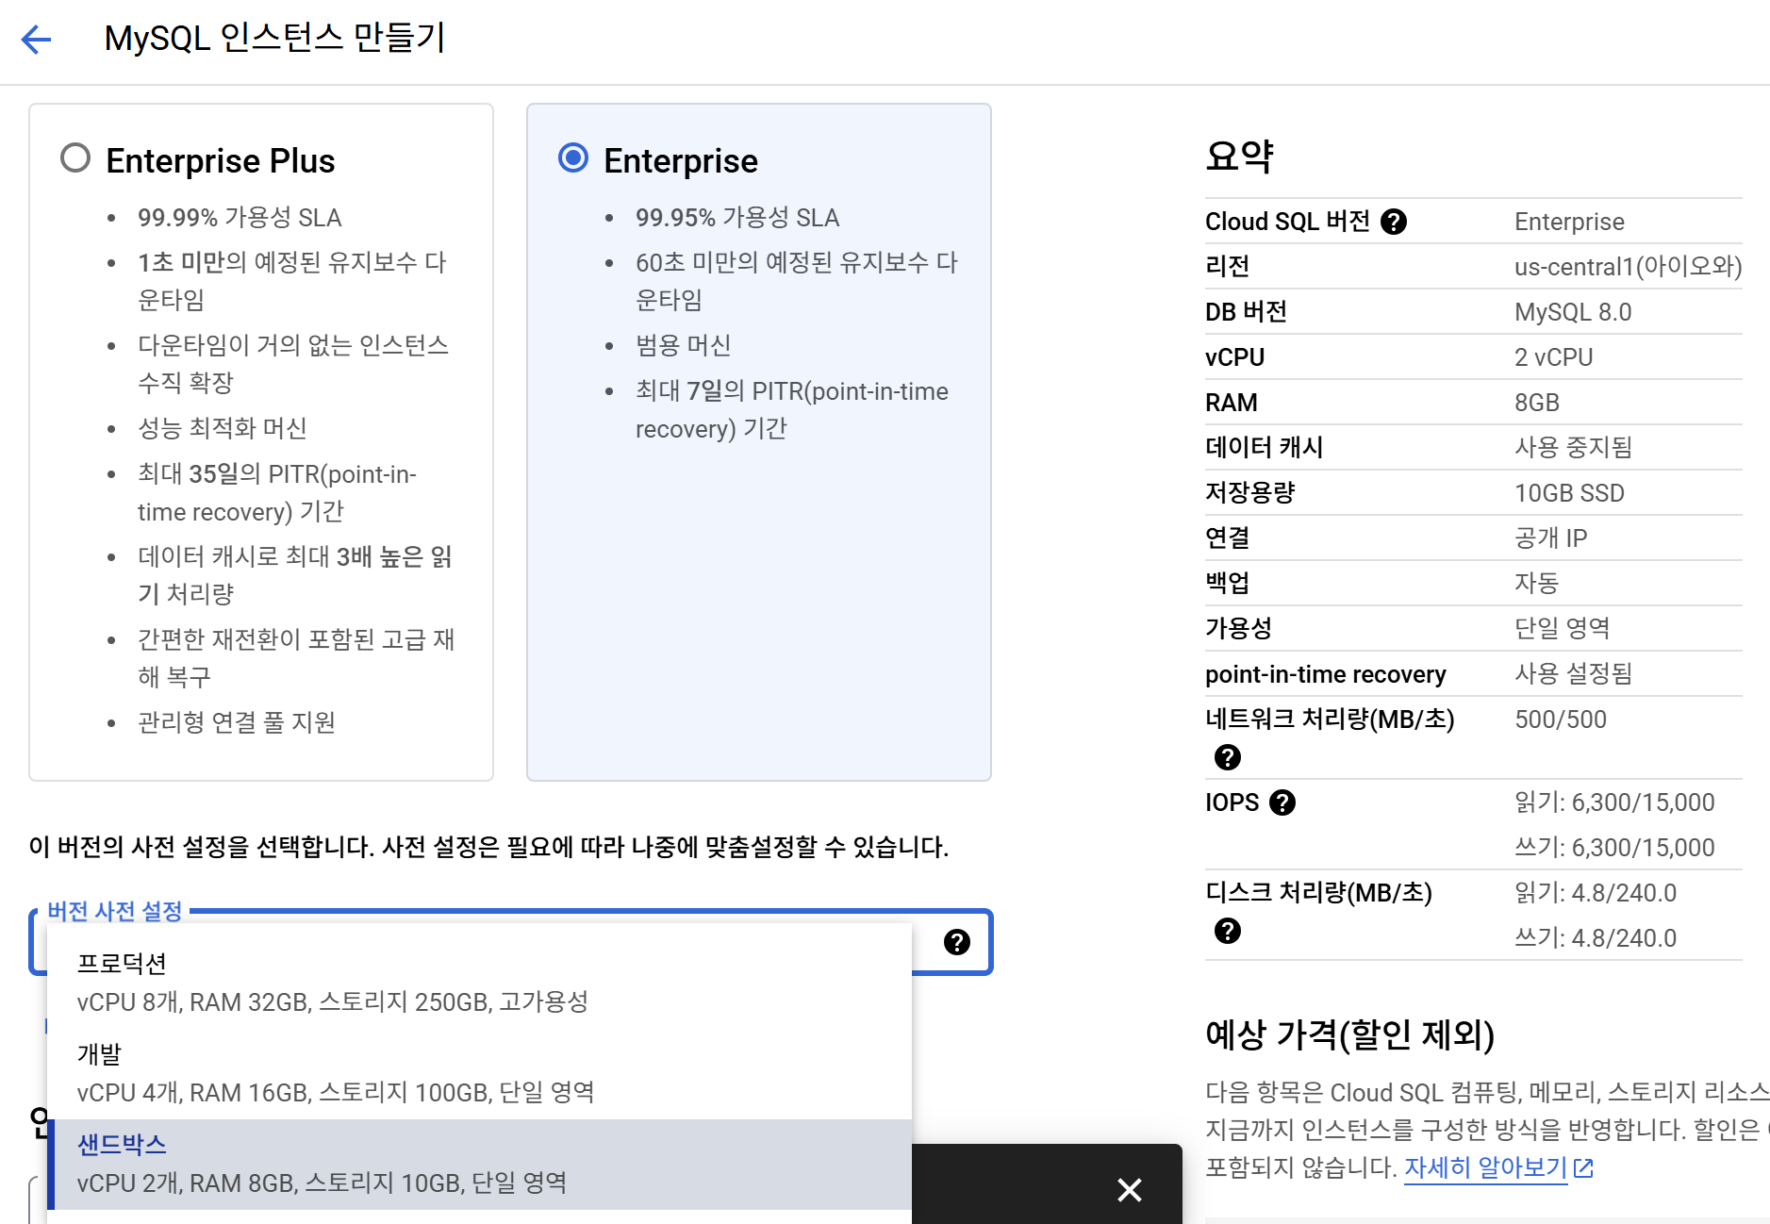Click the 관리형 연결 풀 지원 bullet

tap(237, 722)
